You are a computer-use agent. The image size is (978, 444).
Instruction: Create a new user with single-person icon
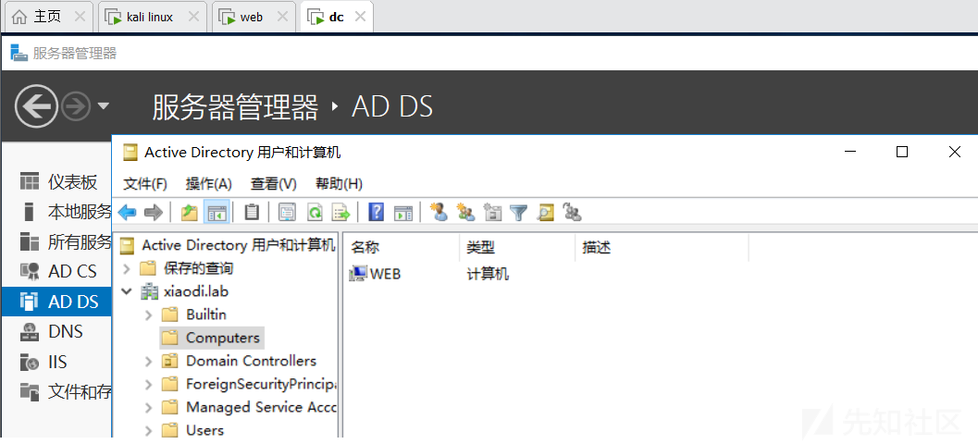click(439, 212)
